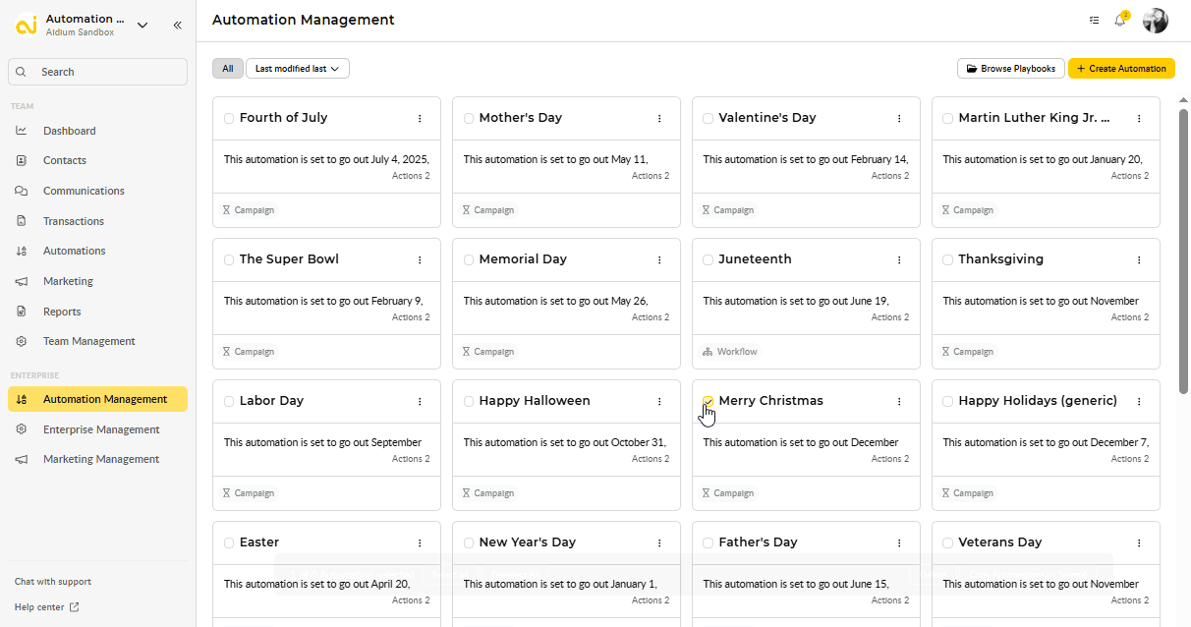Click the Create Automation button
Image resolution: width=1191 pixels, height=627 pixels.
pyautogui.click(x=1121, y=69)
